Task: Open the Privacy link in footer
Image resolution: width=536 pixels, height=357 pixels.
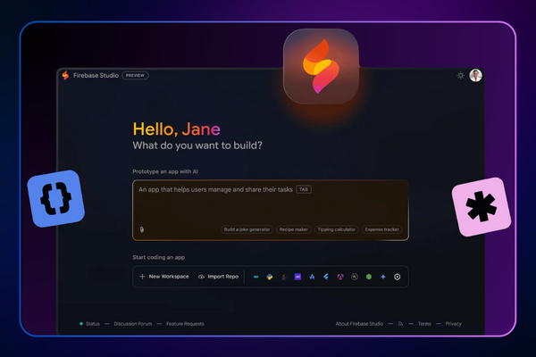Action: tap(453, 324)
